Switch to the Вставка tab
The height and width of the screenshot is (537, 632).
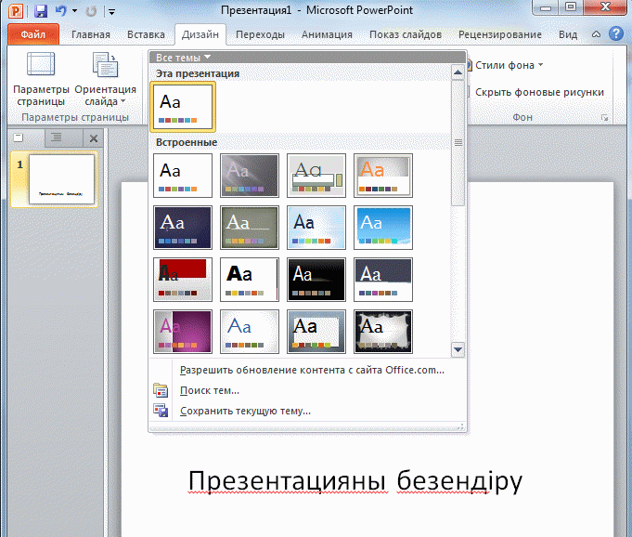[x=144, y=35]
